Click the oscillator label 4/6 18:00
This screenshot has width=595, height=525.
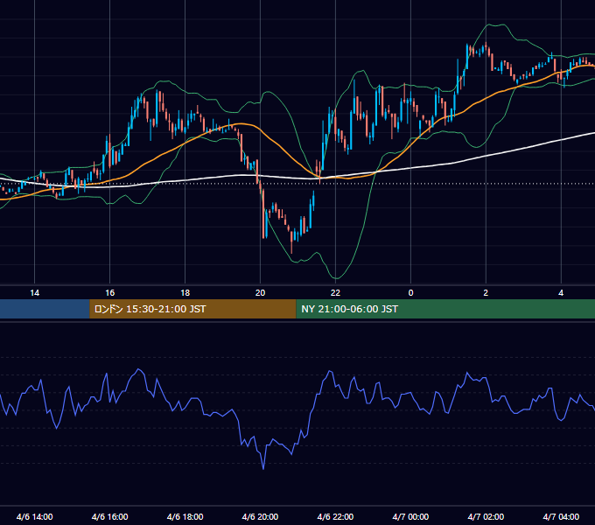185,516
